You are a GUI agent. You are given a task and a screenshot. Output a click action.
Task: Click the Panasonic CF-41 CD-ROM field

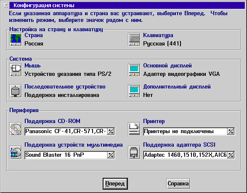click(66, 131)
